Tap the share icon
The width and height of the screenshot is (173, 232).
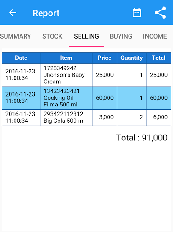[x=160, y=13]
